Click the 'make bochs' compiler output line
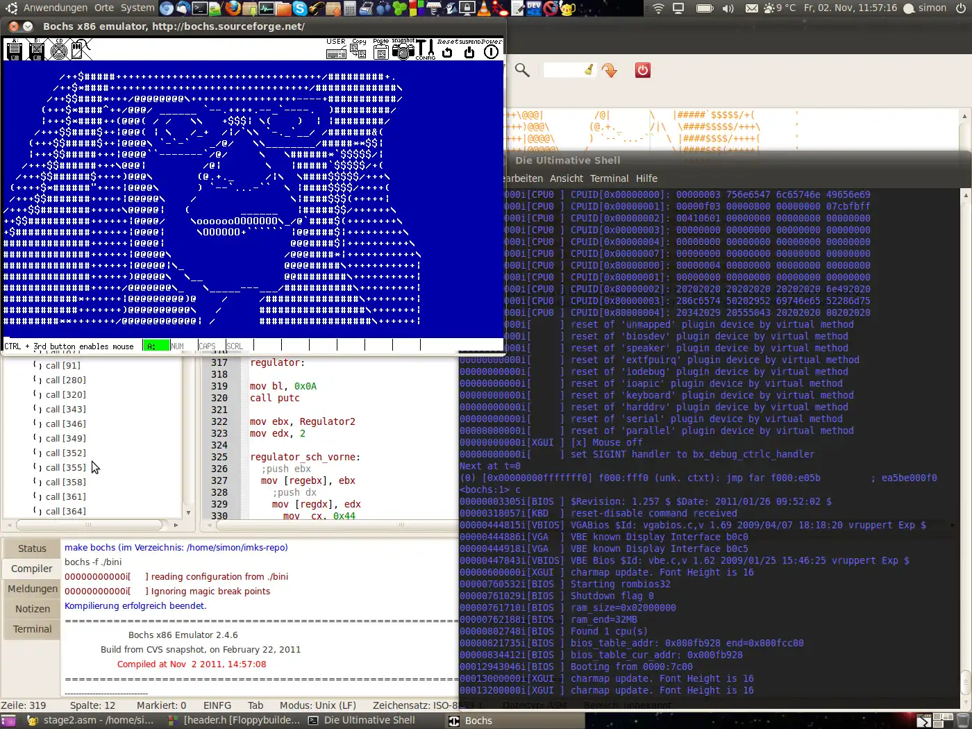 click(x=176, y=547)
